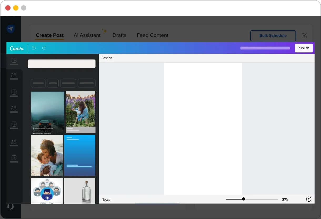Click the Canva logo in the top bar

coord(17,48)
